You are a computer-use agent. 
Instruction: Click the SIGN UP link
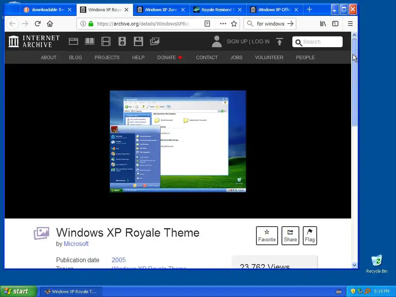click(x=237, y=41)
